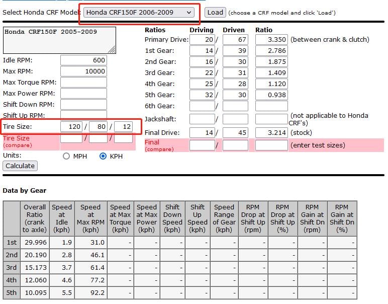The height and width of the screenshot is (304, 388).
Task: Click the Final compare driving field
Action: [x=202, y=145]
